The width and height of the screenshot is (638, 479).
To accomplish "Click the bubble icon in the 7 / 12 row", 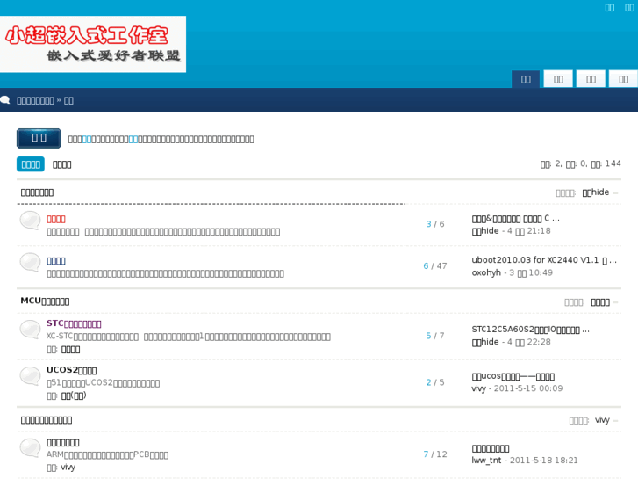I will [x=30, y=448].
